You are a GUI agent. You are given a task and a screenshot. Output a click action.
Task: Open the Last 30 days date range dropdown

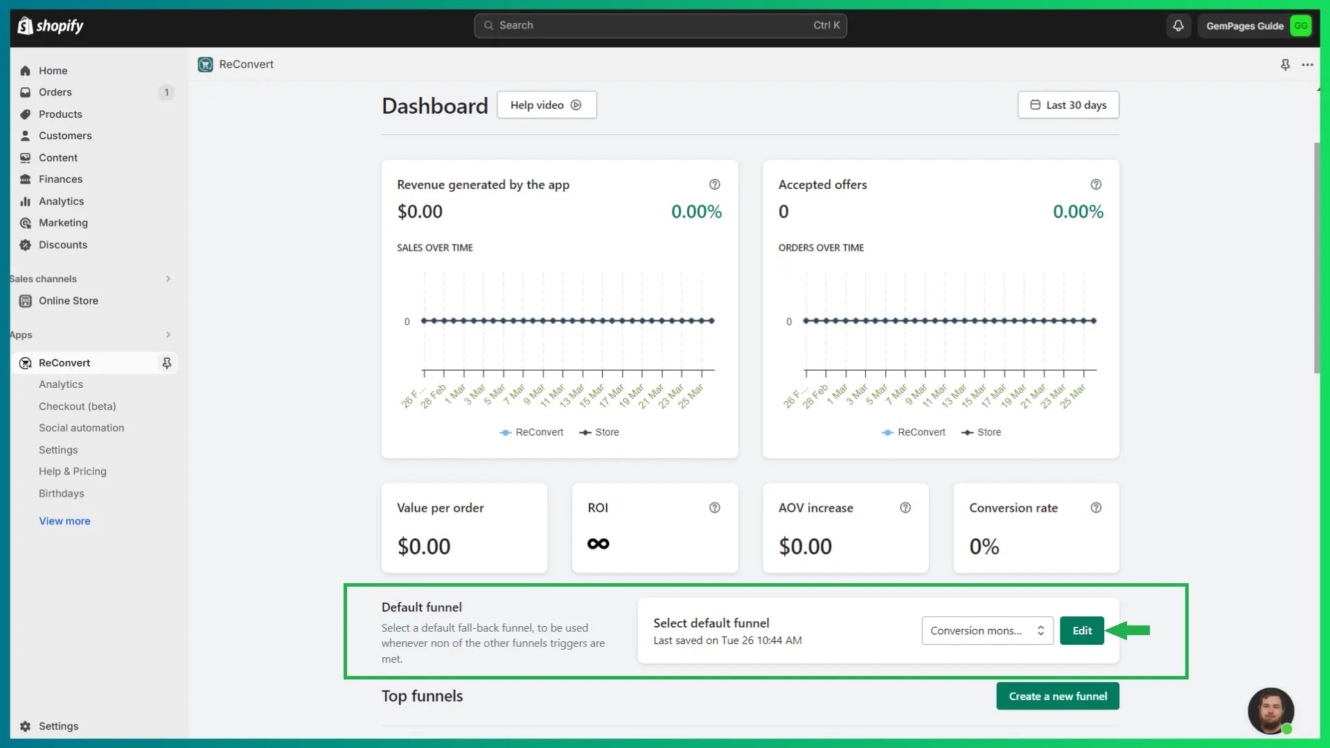(1068, 105)
